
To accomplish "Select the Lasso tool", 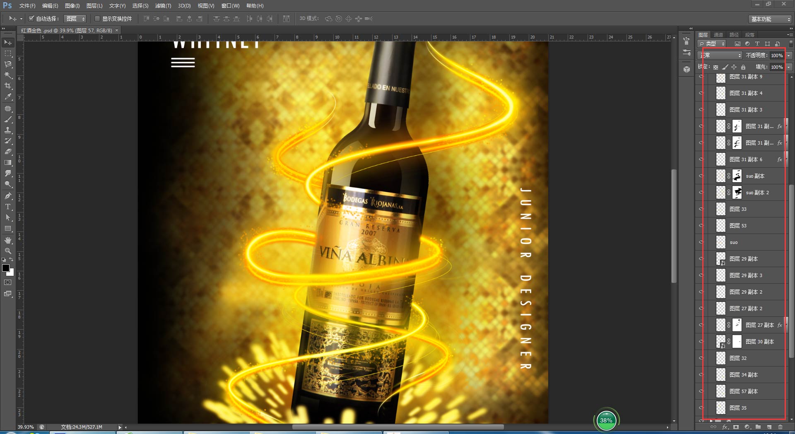I will coord(8,64).
